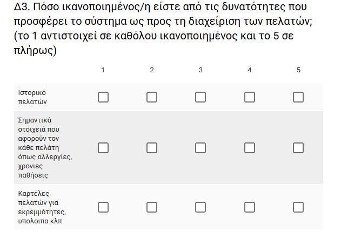Tick rating 1 for Καρτέλες πελατών row
341x232 pixels.
[103, 207]
